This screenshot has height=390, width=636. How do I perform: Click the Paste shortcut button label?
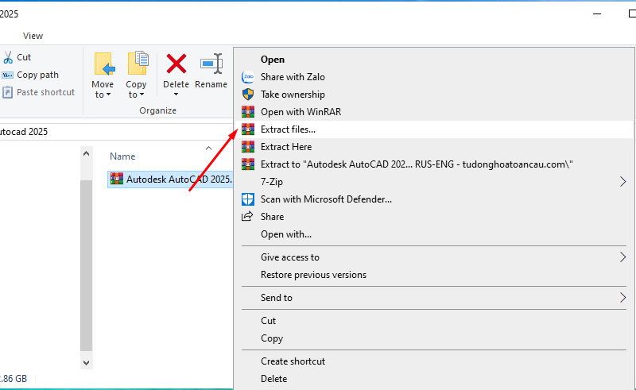click(x=45, y=92)
